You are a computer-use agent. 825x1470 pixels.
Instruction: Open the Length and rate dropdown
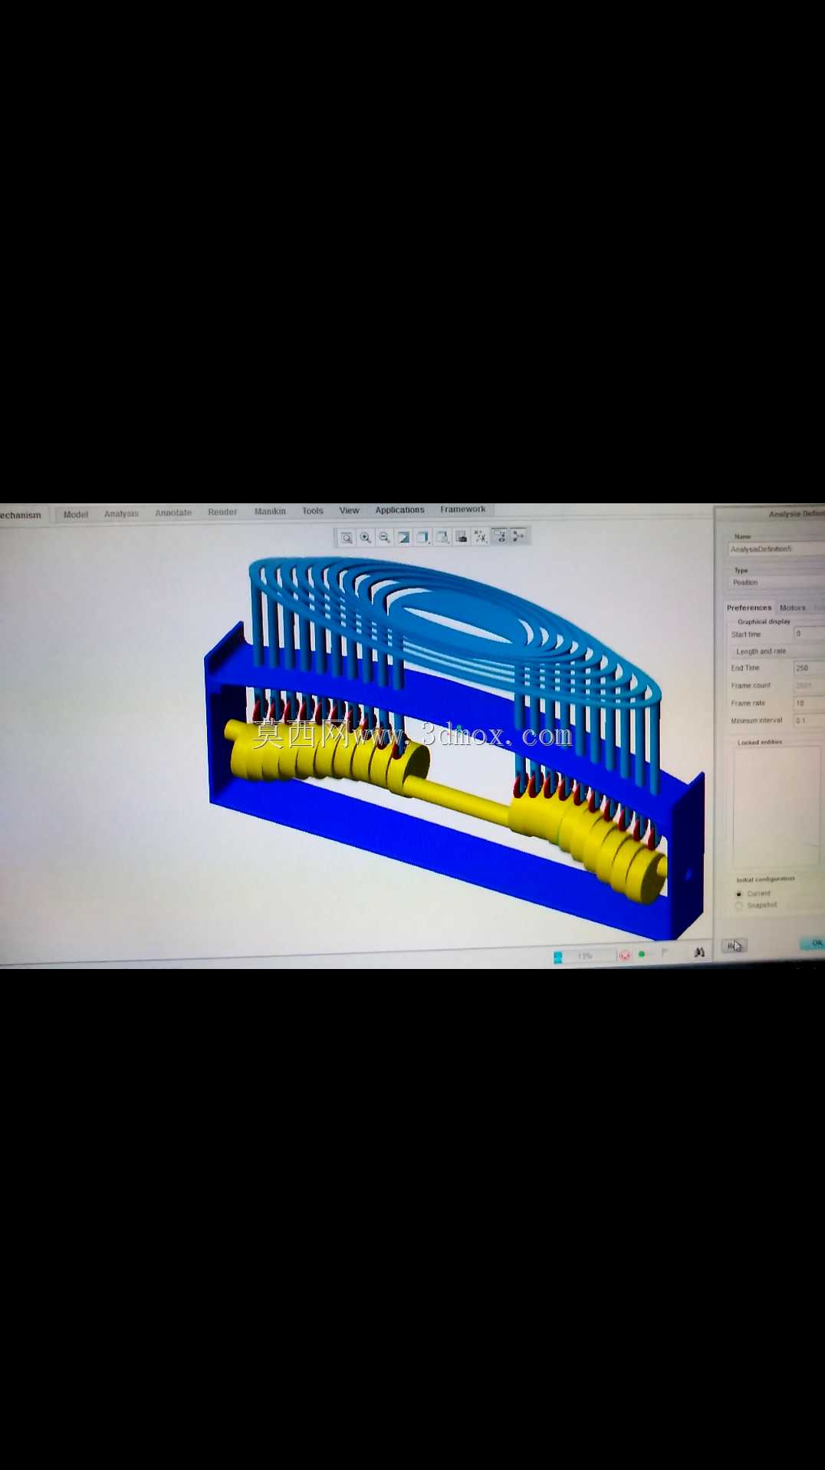click(777, 651)
